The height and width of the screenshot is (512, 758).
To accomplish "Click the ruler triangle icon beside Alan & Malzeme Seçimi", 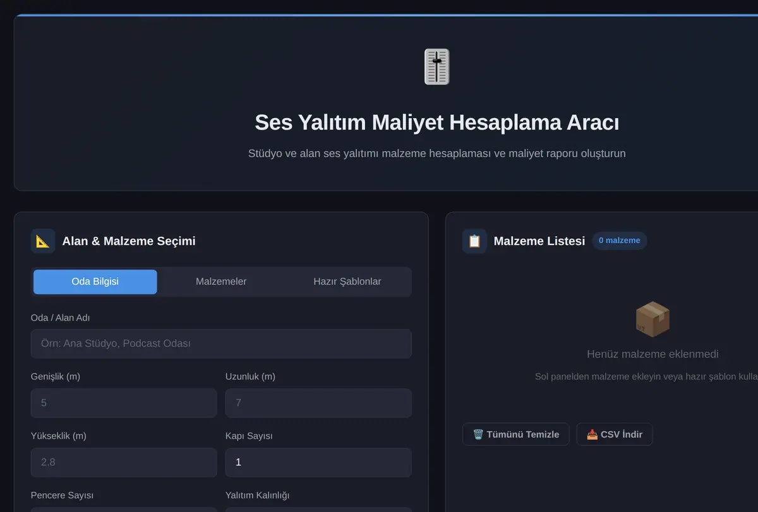I will 43,241.
